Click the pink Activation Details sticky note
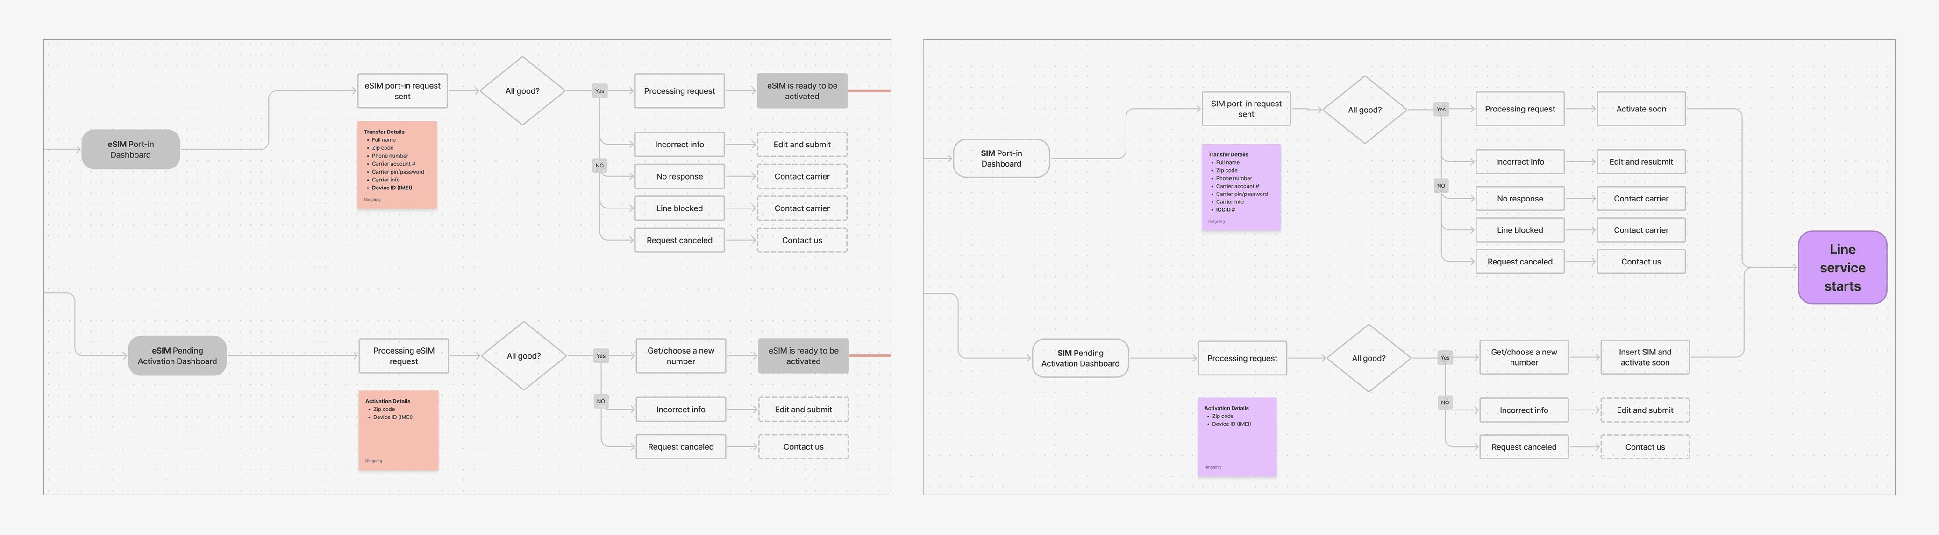The height and width of the screenshot is (535, 1939). click(398, 431)
